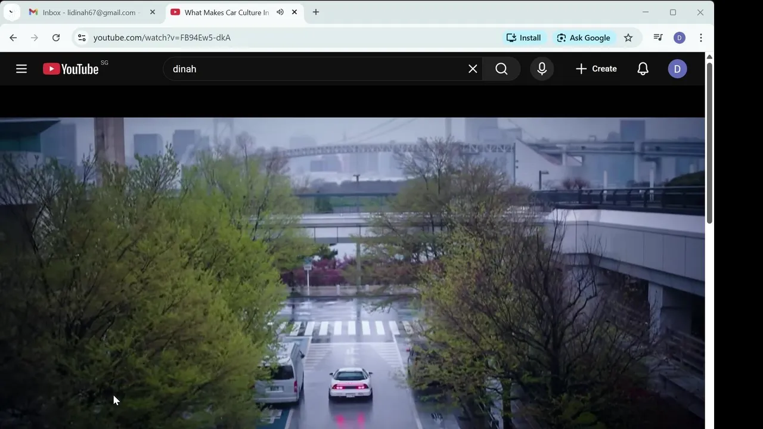763x429 pixels.
Task: Open the YouTube guide hamburger menu
Action: point(21,69)
